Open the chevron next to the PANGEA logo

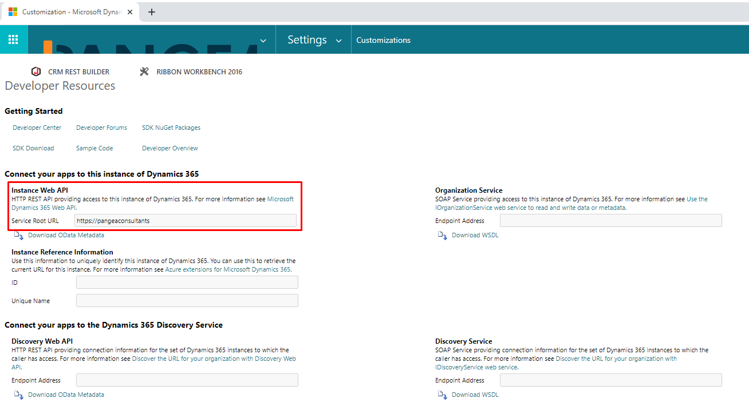pyautogui.click(x=263, y=40)
